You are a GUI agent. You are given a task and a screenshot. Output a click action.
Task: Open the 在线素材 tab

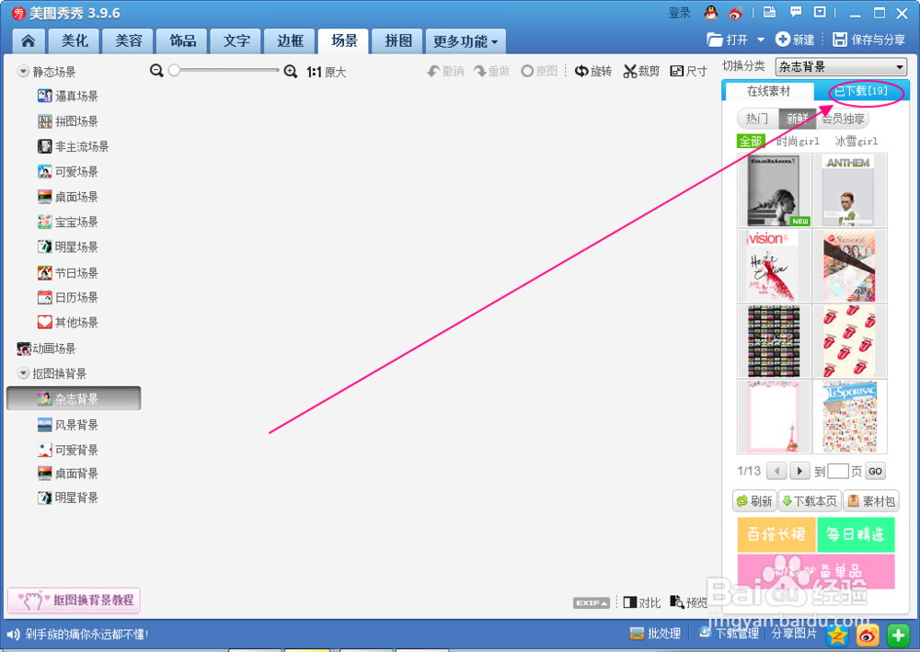[x=768, y=91]
